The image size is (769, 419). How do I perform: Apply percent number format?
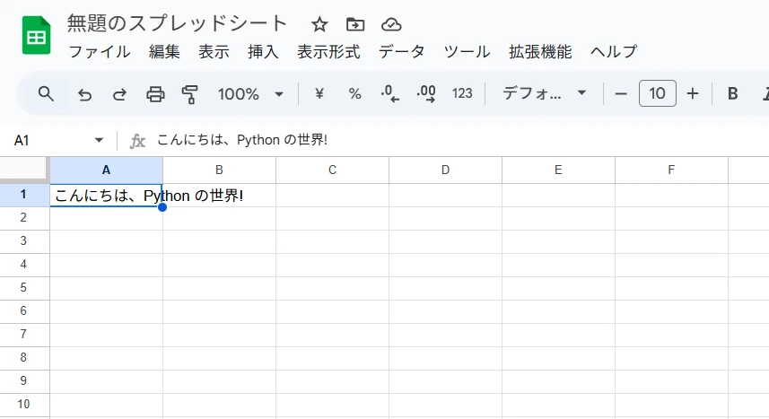(x=354, y=93)
